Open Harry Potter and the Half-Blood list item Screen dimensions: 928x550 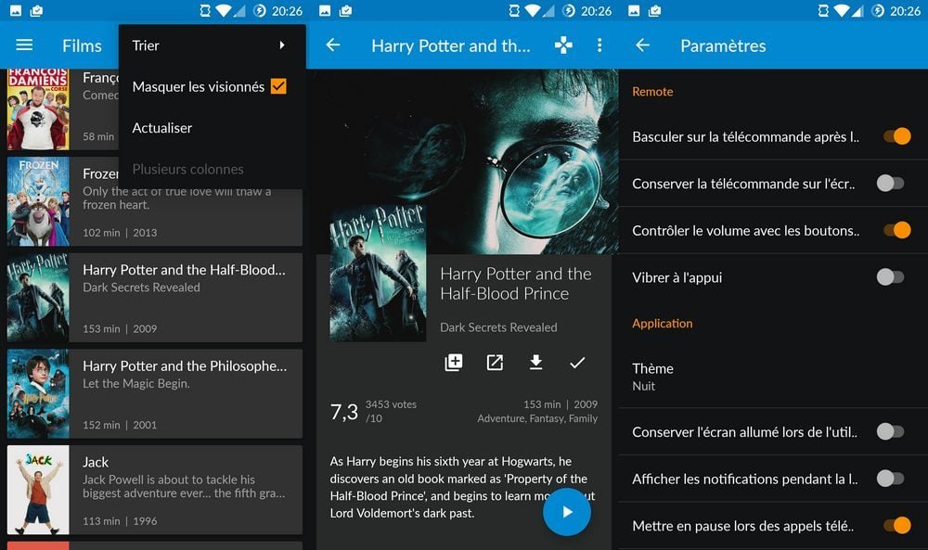pos(154,298)
